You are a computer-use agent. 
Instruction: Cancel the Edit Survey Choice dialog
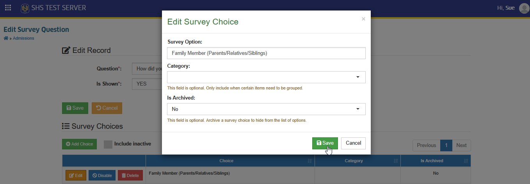click(353, 143)
